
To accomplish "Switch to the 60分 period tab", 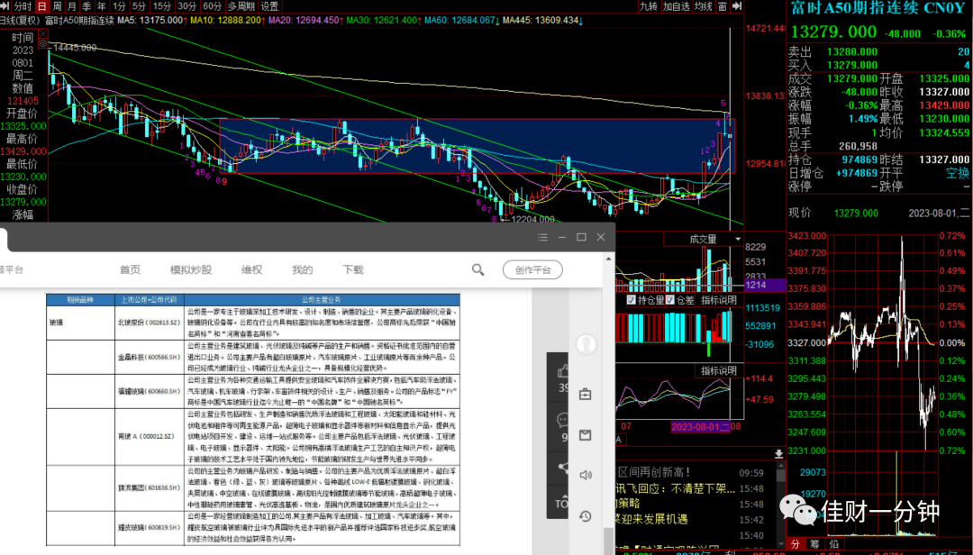I will [213, 6].
